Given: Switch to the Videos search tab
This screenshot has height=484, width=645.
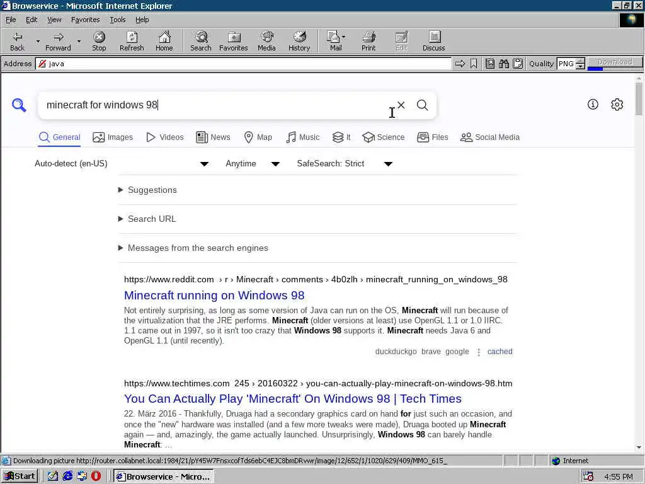Looking at the screenshot, I should (x=165, y=137).
